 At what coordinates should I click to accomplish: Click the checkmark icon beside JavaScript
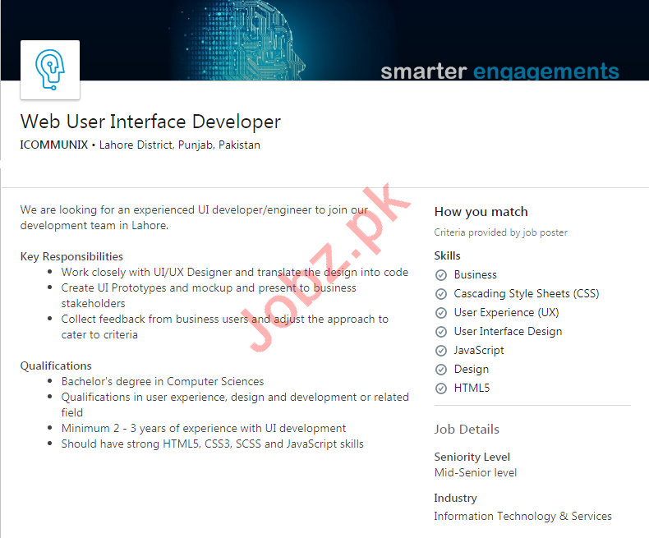point(441,351)
